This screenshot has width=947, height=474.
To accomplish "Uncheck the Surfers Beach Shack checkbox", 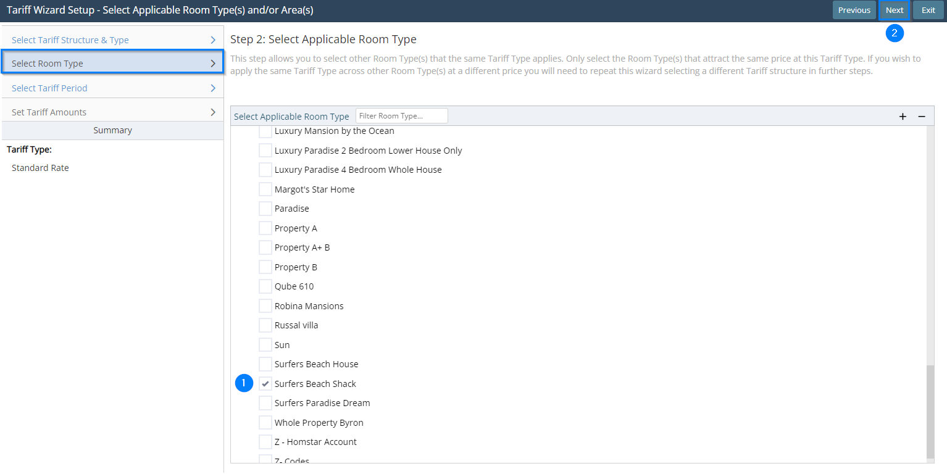I will point(265,384).
